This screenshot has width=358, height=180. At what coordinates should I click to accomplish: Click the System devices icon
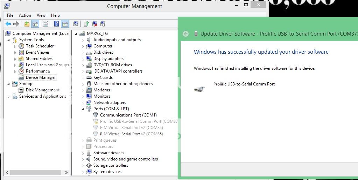coord(89,172)
